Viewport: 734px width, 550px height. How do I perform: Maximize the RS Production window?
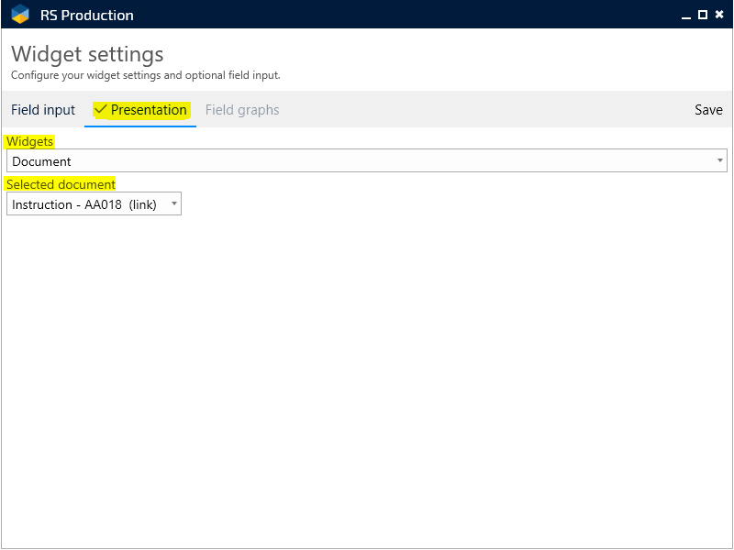pyautogui.click(x=703, y=15)
